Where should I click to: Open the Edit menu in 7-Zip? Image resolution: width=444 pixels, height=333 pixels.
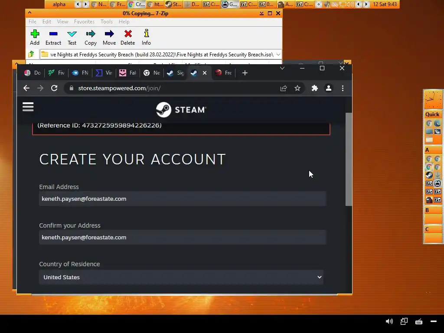pos(47,22)
